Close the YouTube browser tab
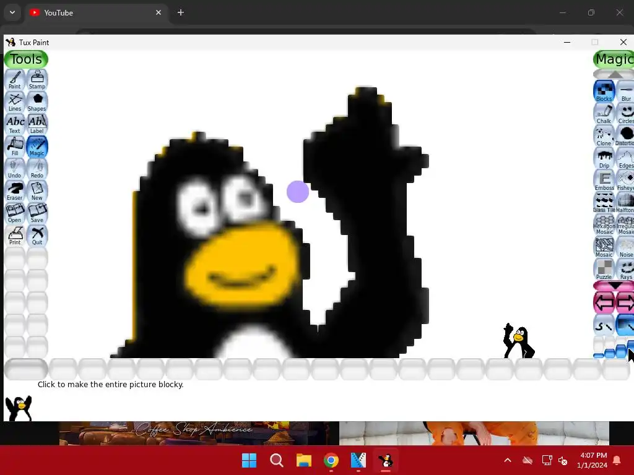Image resolution: width=634 pixels, height=475 pixels. coord(158,12)
